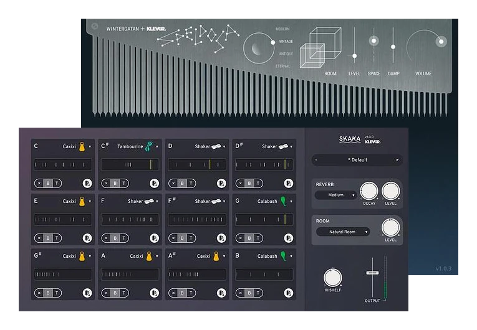Click the Reverb Level knob
Screen dimensions: 477x330
coord(390,191)
